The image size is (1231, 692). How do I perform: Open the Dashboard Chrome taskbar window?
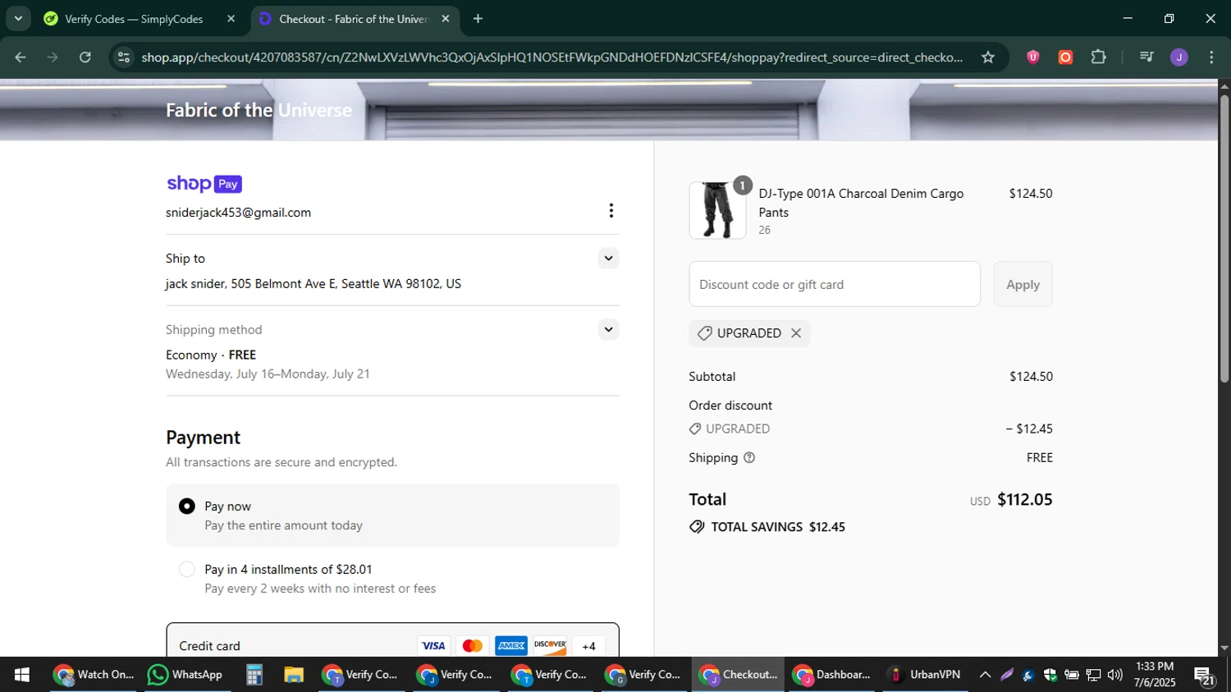(831, 675)
